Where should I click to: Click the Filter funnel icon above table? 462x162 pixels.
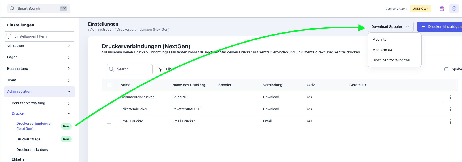click(161, 69)
